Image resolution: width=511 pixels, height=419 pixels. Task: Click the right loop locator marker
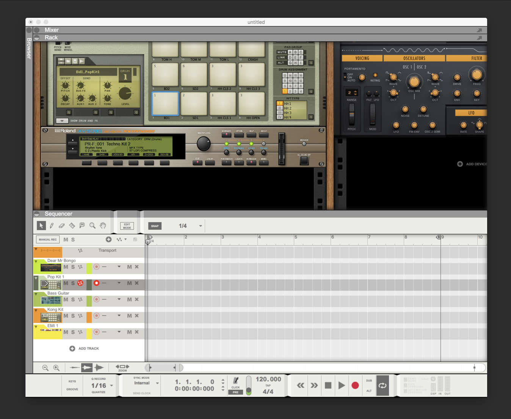pyautogui.click(x=439, y=237)
